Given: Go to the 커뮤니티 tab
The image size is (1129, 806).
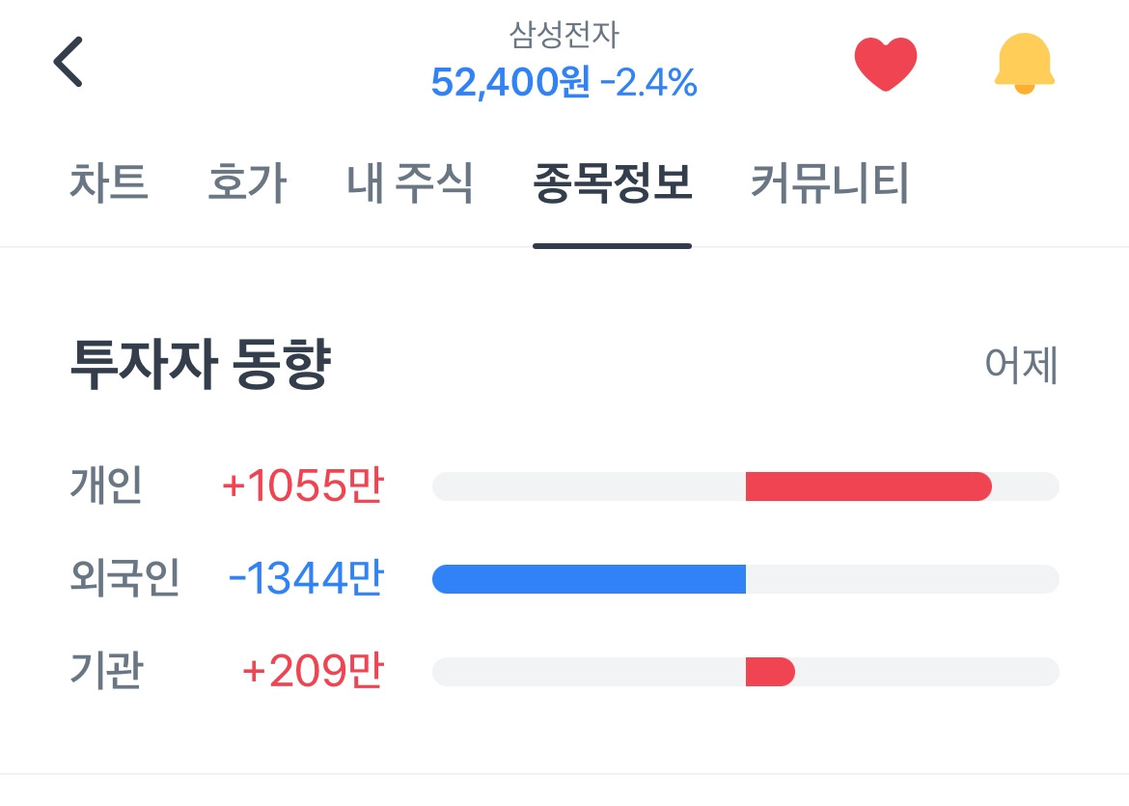Looking at the screenshot, I should click(829, 183).
